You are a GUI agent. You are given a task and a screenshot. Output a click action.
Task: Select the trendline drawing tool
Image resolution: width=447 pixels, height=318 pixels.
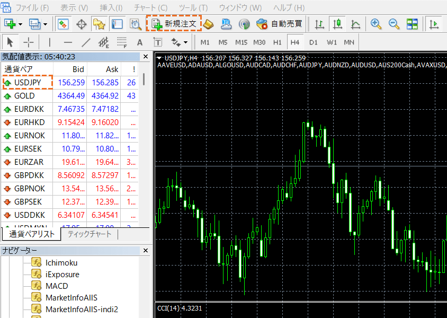point(86,42)
